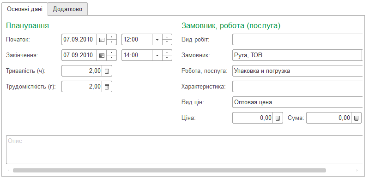Increase the 14:00 end time with up spinner
The image size is (369, 178).
click(x=167, y=53)
